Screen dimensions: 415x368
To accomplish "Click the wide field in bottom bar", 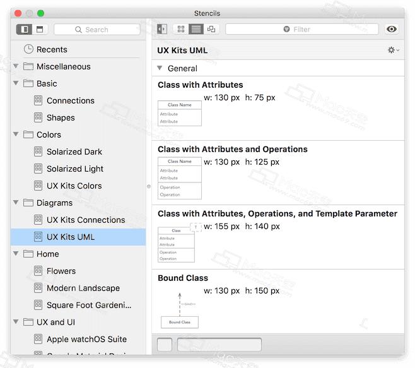I will pyautogui.click(x=219, y=345).
